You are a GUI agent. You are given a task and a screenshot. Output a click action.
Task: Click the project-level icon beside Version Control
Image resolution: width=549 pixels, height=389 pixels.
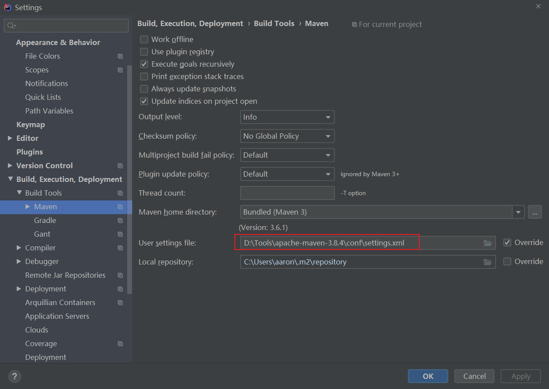pos(120,166)
